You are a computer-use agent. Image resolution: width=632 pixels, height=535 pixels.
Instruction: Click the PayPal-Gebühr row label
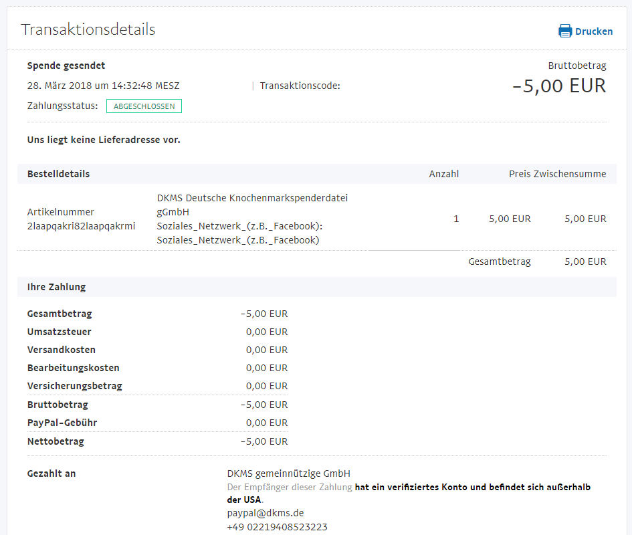pos(62,423)
